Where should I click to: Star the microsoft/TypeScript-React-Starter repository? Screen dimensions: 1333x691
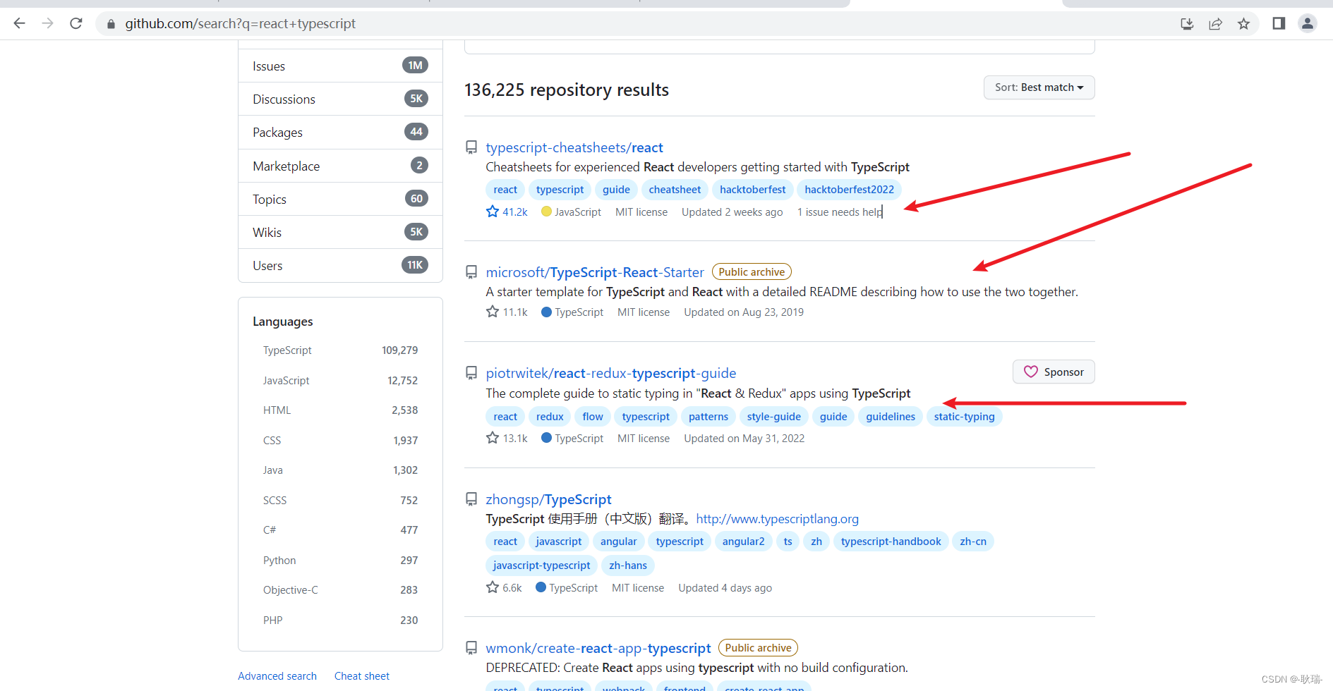click(x=493, y=312)
